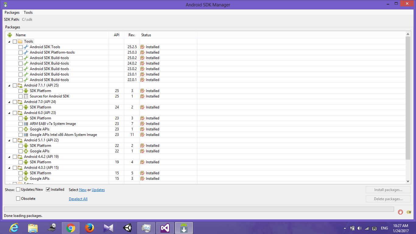
Task: Open Unity from the taskbar
Action: [127, 228]
